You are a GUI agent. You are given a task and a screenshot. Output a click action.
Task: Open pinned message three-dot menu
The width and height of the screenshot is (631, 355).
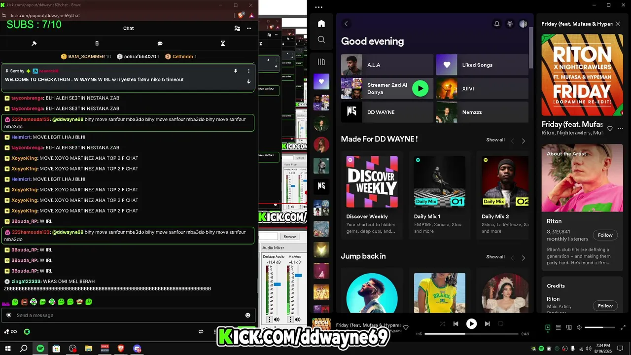(x=248, y=71)
